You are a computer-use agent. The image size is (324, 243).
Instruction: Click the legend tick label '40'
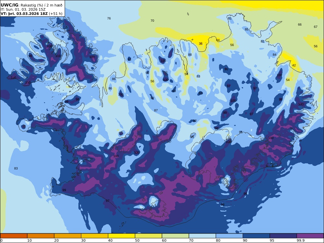tap(110, 240)
